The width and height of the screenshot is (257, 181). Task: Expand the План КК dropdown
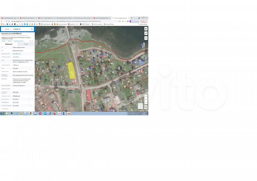(x=10, y=41)
